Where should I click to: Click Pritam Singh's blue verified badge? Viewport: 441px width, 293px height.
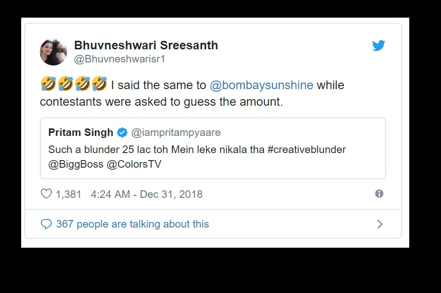[122, 133]
